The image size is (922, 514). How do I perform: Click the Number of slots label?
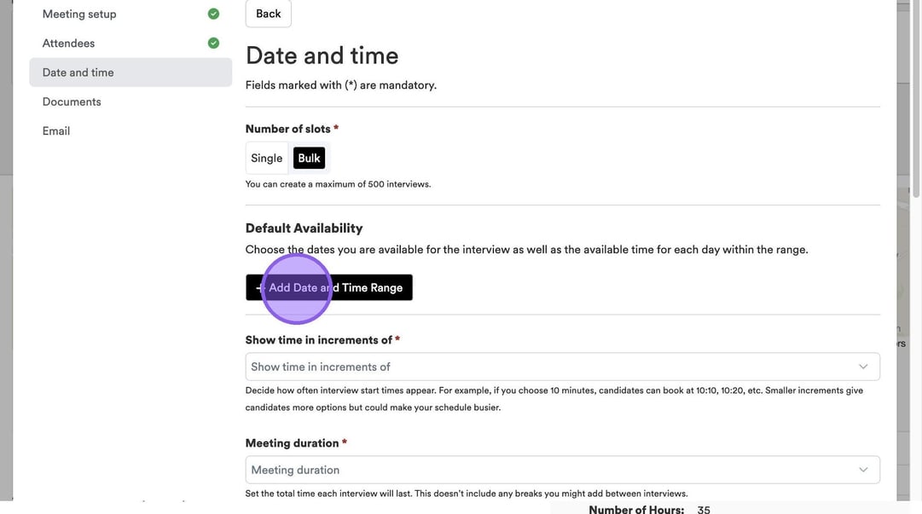(x=288, y=129)
